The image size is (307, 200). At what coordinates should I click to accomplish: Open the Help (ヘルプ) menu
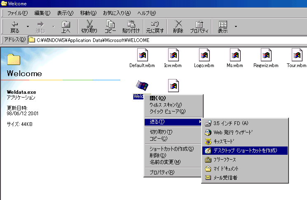(x=147, y=13)
